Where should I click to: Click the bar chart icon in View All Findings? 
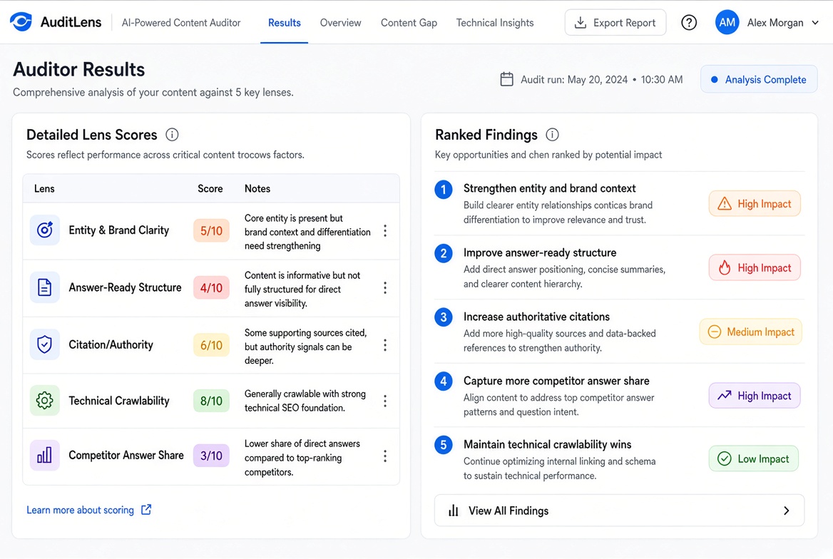(453, 511)
